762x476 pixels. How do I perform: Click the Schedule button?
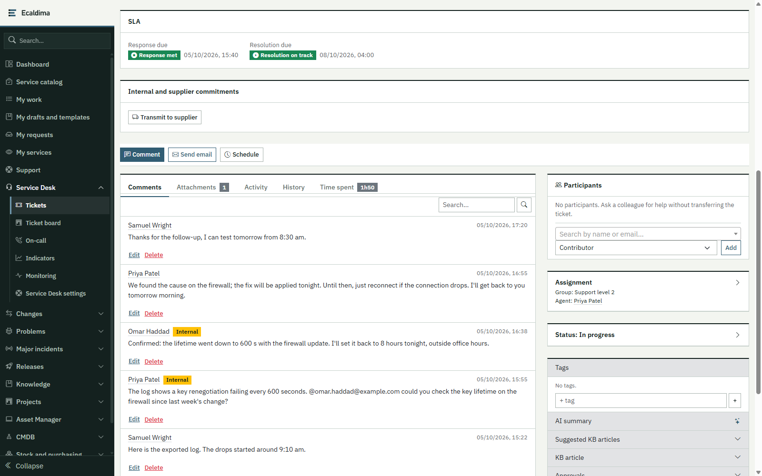coord(241,155)
